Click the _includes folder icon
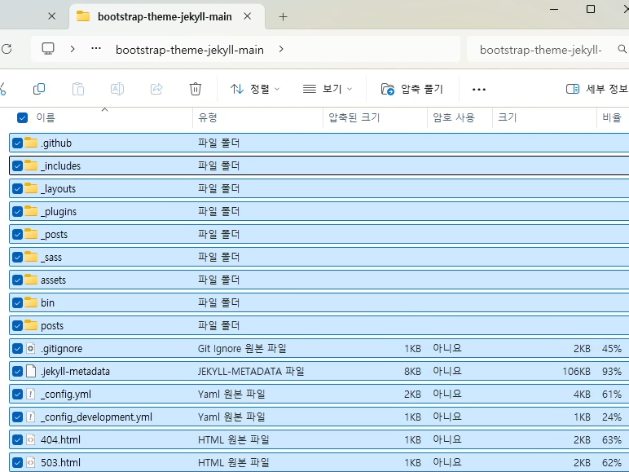Viewport: 629px width, 472px height. pos(31,165)
